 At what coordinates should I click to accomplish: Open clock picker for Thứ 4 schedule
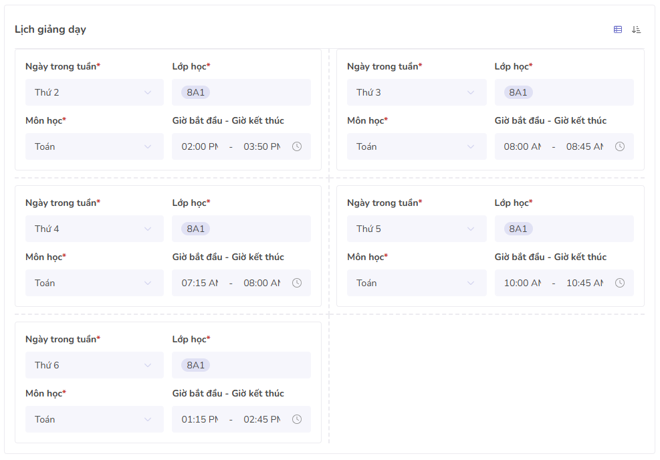coord(297,283)
